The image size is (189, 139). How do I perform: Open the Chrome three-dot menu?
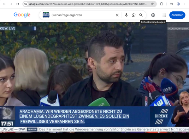click(185, 4)
